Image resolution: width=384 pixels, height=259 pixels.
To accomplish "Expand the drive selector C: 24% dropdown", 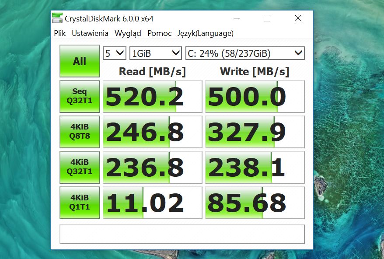I will tap(245, 53).
